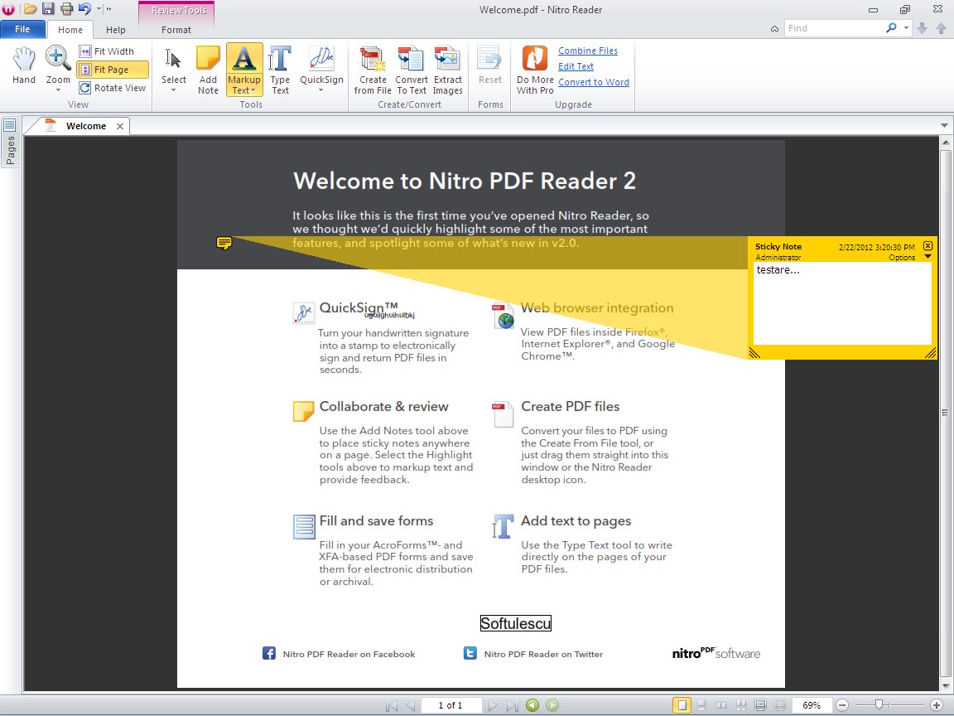954x716 pixels.
Task: Enable continuous page layout in status bar
Action: coord(701,705)
